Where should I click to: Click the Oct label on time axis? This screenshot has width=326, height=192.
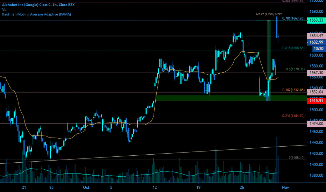(x=86, y=187)
